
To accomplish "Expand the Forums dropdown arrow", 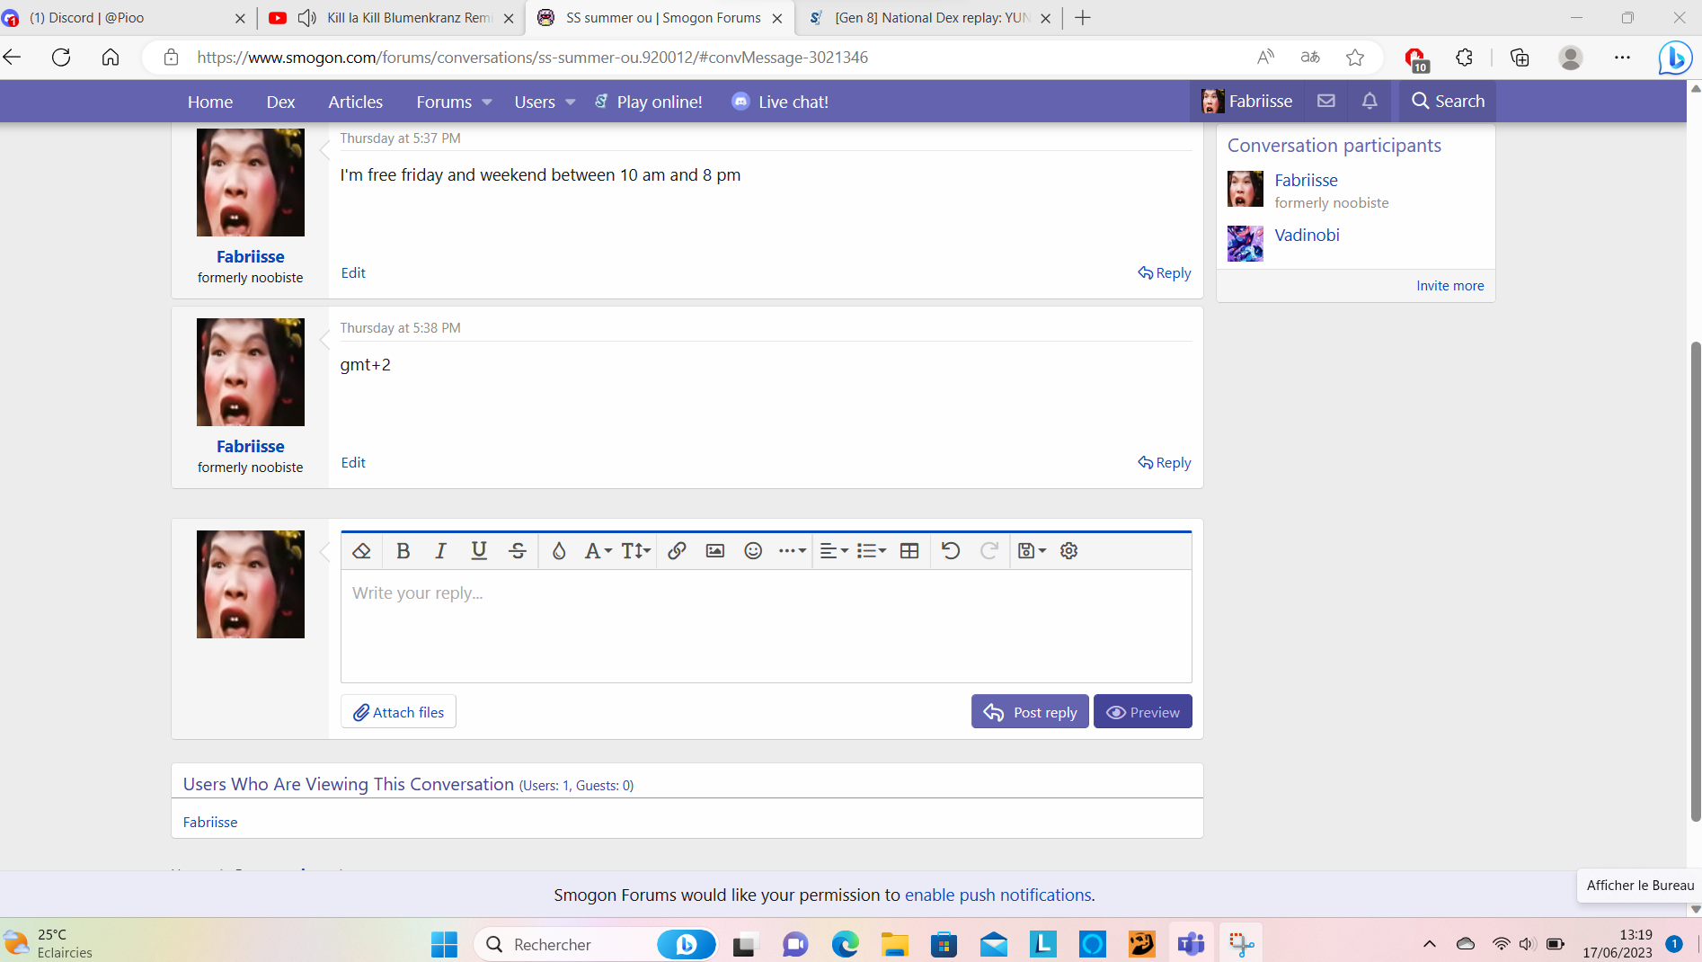I will (x=487, y=102).
